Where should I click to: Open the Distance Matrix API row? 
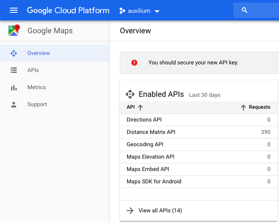tap(151, 132)
